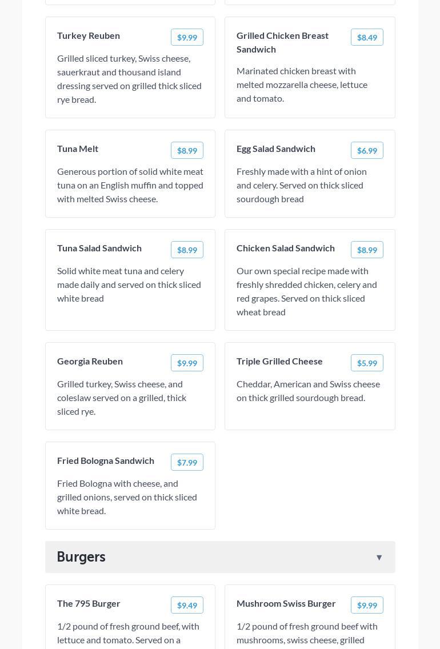Screen dimensions: 440x649
Task: Click the Grilled Chicken Breast Sandwich price
Action: click(x=367, y=37)
